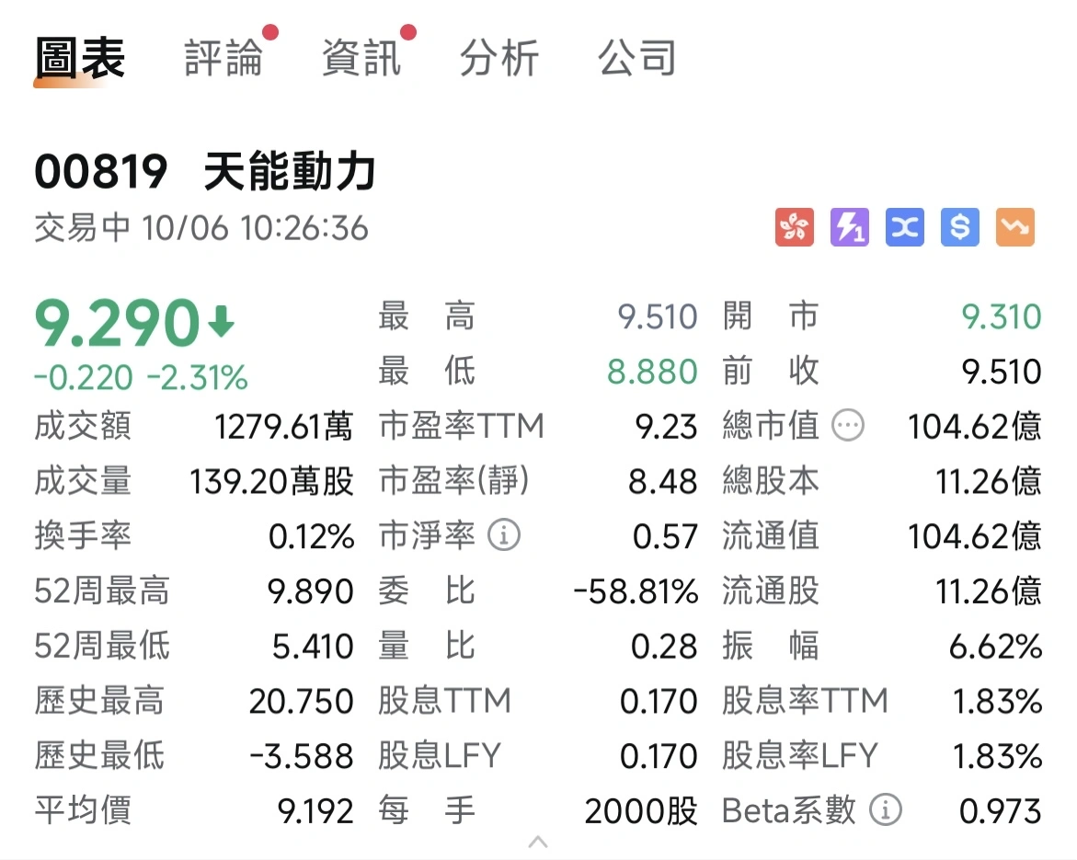This screenshot has width=1077, height=860.
Task: Tap the 總股本 value 11.26億
Action: pos(989,482)
